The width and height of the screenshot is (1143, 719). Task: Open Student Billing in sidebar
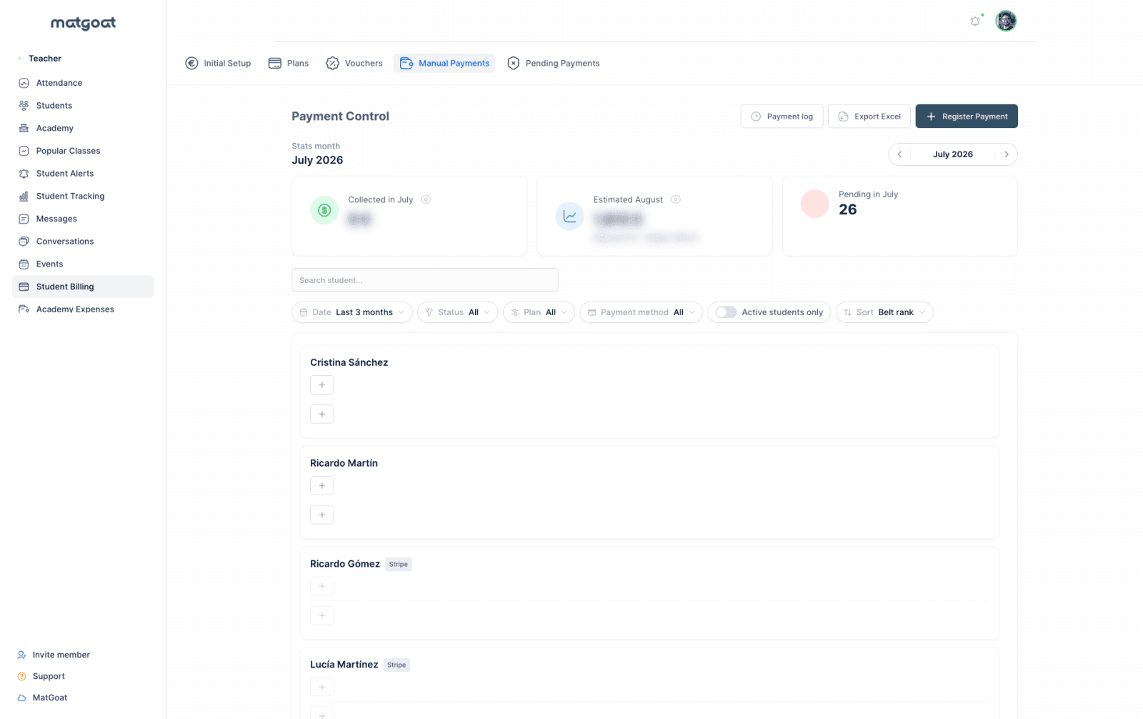click(x=83, y=287)
